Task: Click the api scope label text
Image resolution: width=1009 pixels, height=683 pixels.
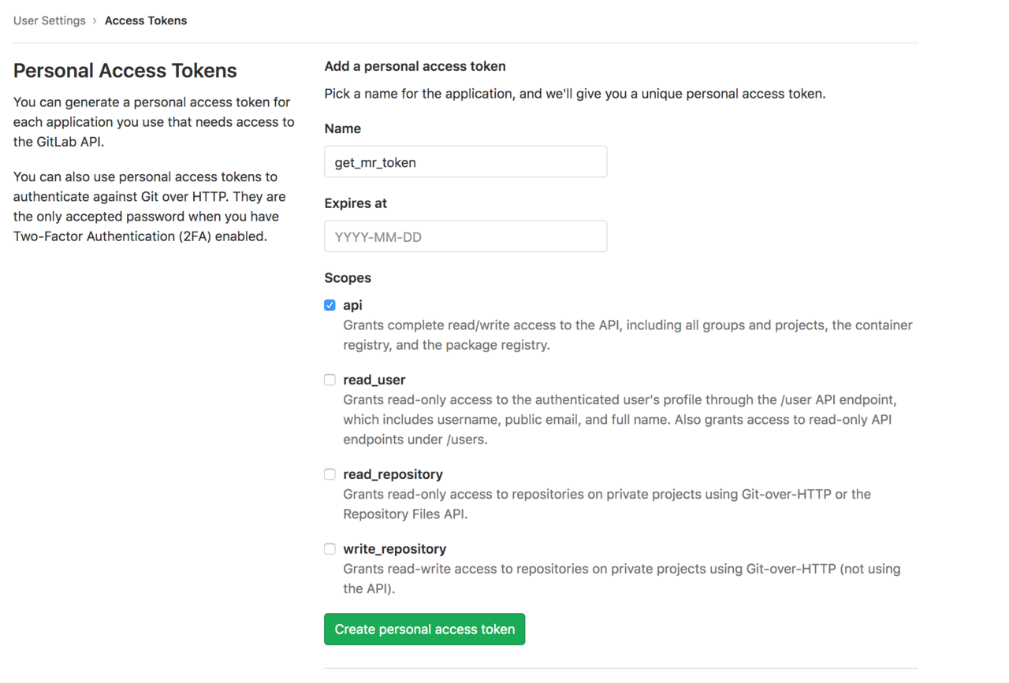Action: click(x=352, y=305)
